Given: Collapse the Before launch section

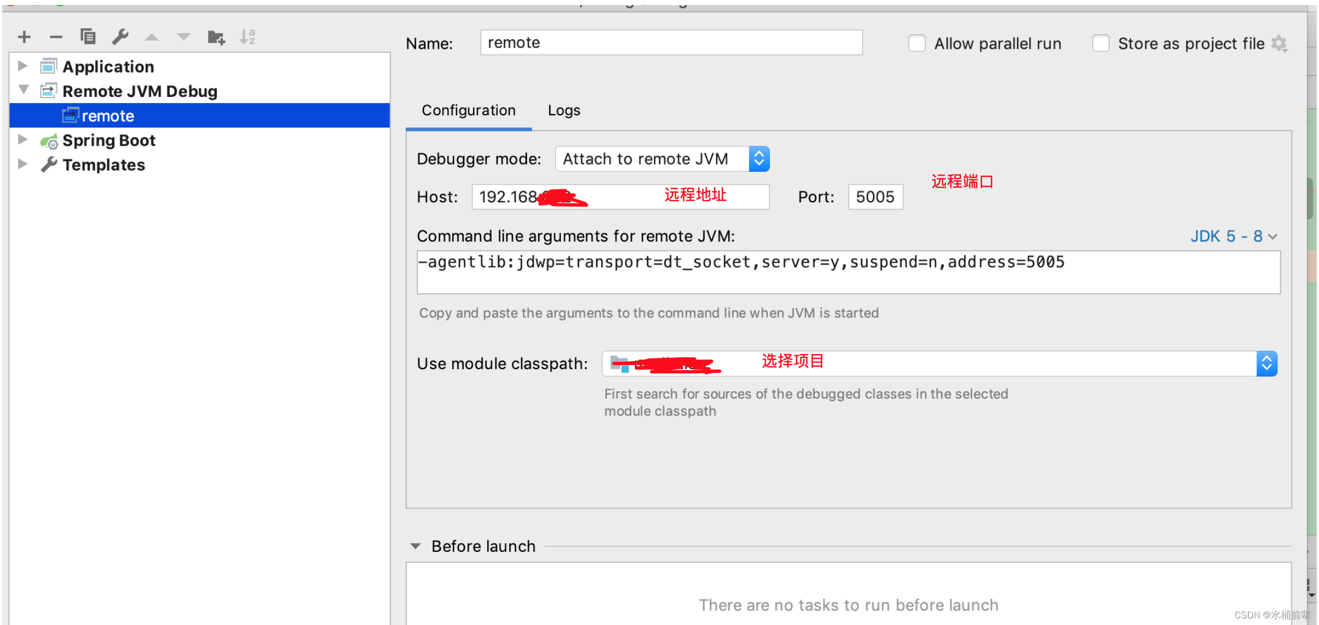Looking at the screenshot, I should 415,546.
